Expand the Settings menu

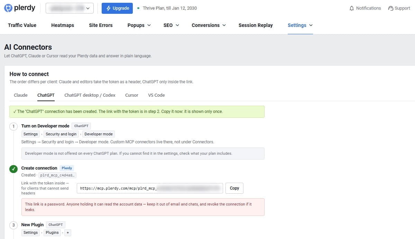pyautogui.click(x=300, y=25)
